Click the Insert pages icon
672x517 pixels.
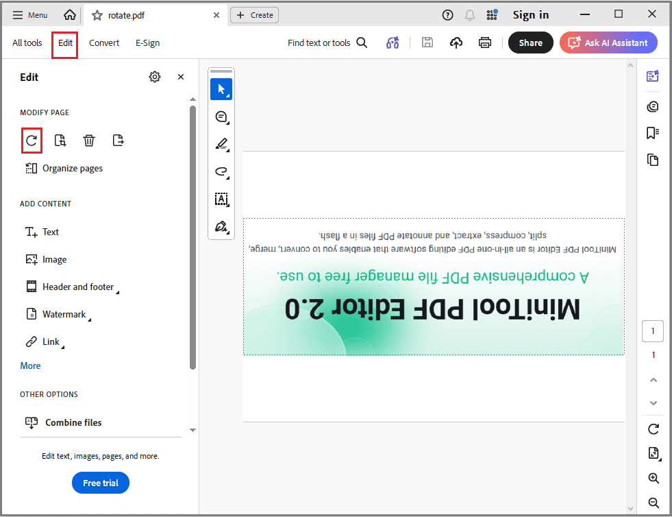tap(60, 140)
